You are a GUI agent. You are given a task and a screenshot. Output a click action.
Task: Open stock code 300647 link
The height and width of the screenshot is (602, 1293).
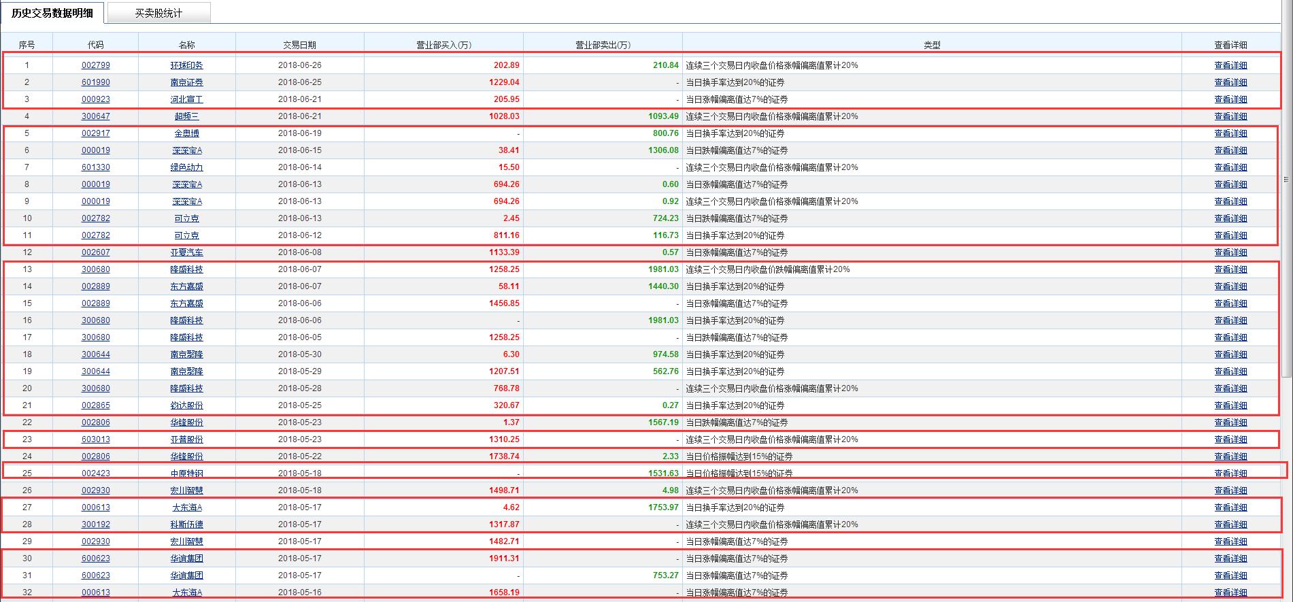click(95, 116)
